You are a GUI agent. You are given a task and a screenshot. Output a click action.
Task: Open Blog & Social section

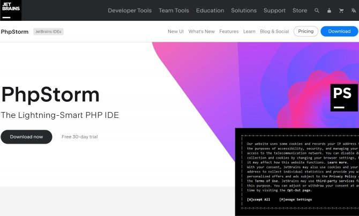click(x=274, y=32)
